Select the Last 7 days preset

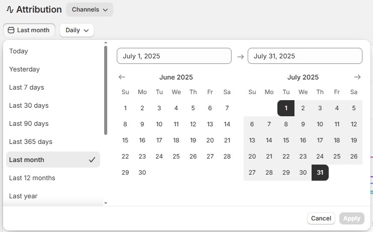(x=27, y=87)
